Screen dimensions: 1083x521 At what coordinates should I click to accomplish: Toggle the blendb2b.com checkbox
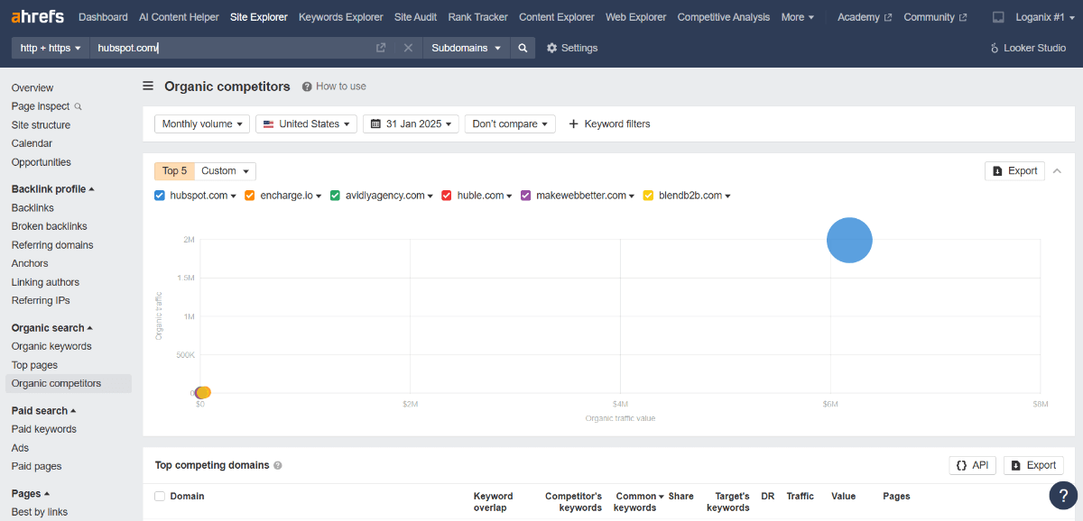click(x=648, y=196)
